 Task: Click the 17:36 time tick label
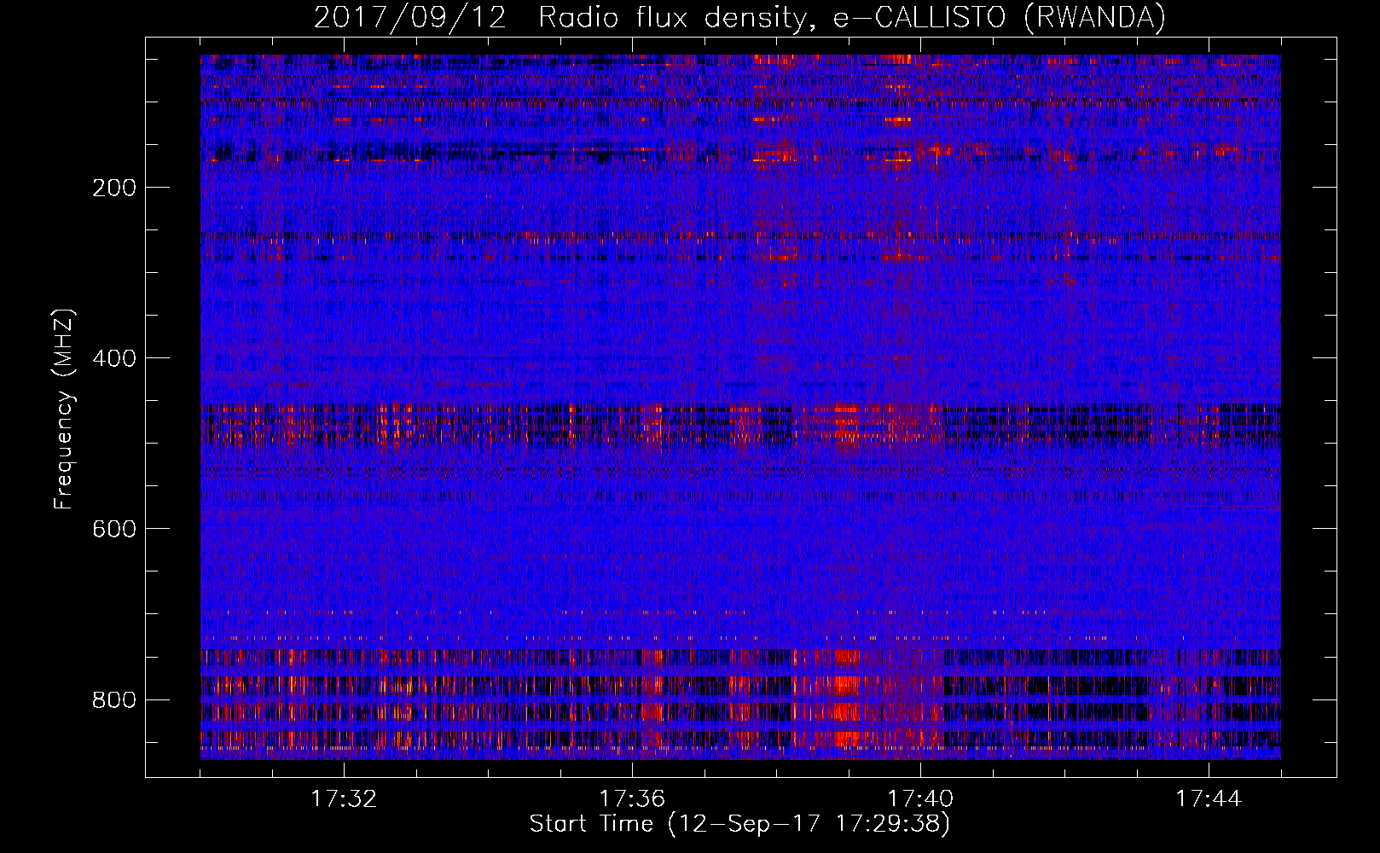(632, 799)
